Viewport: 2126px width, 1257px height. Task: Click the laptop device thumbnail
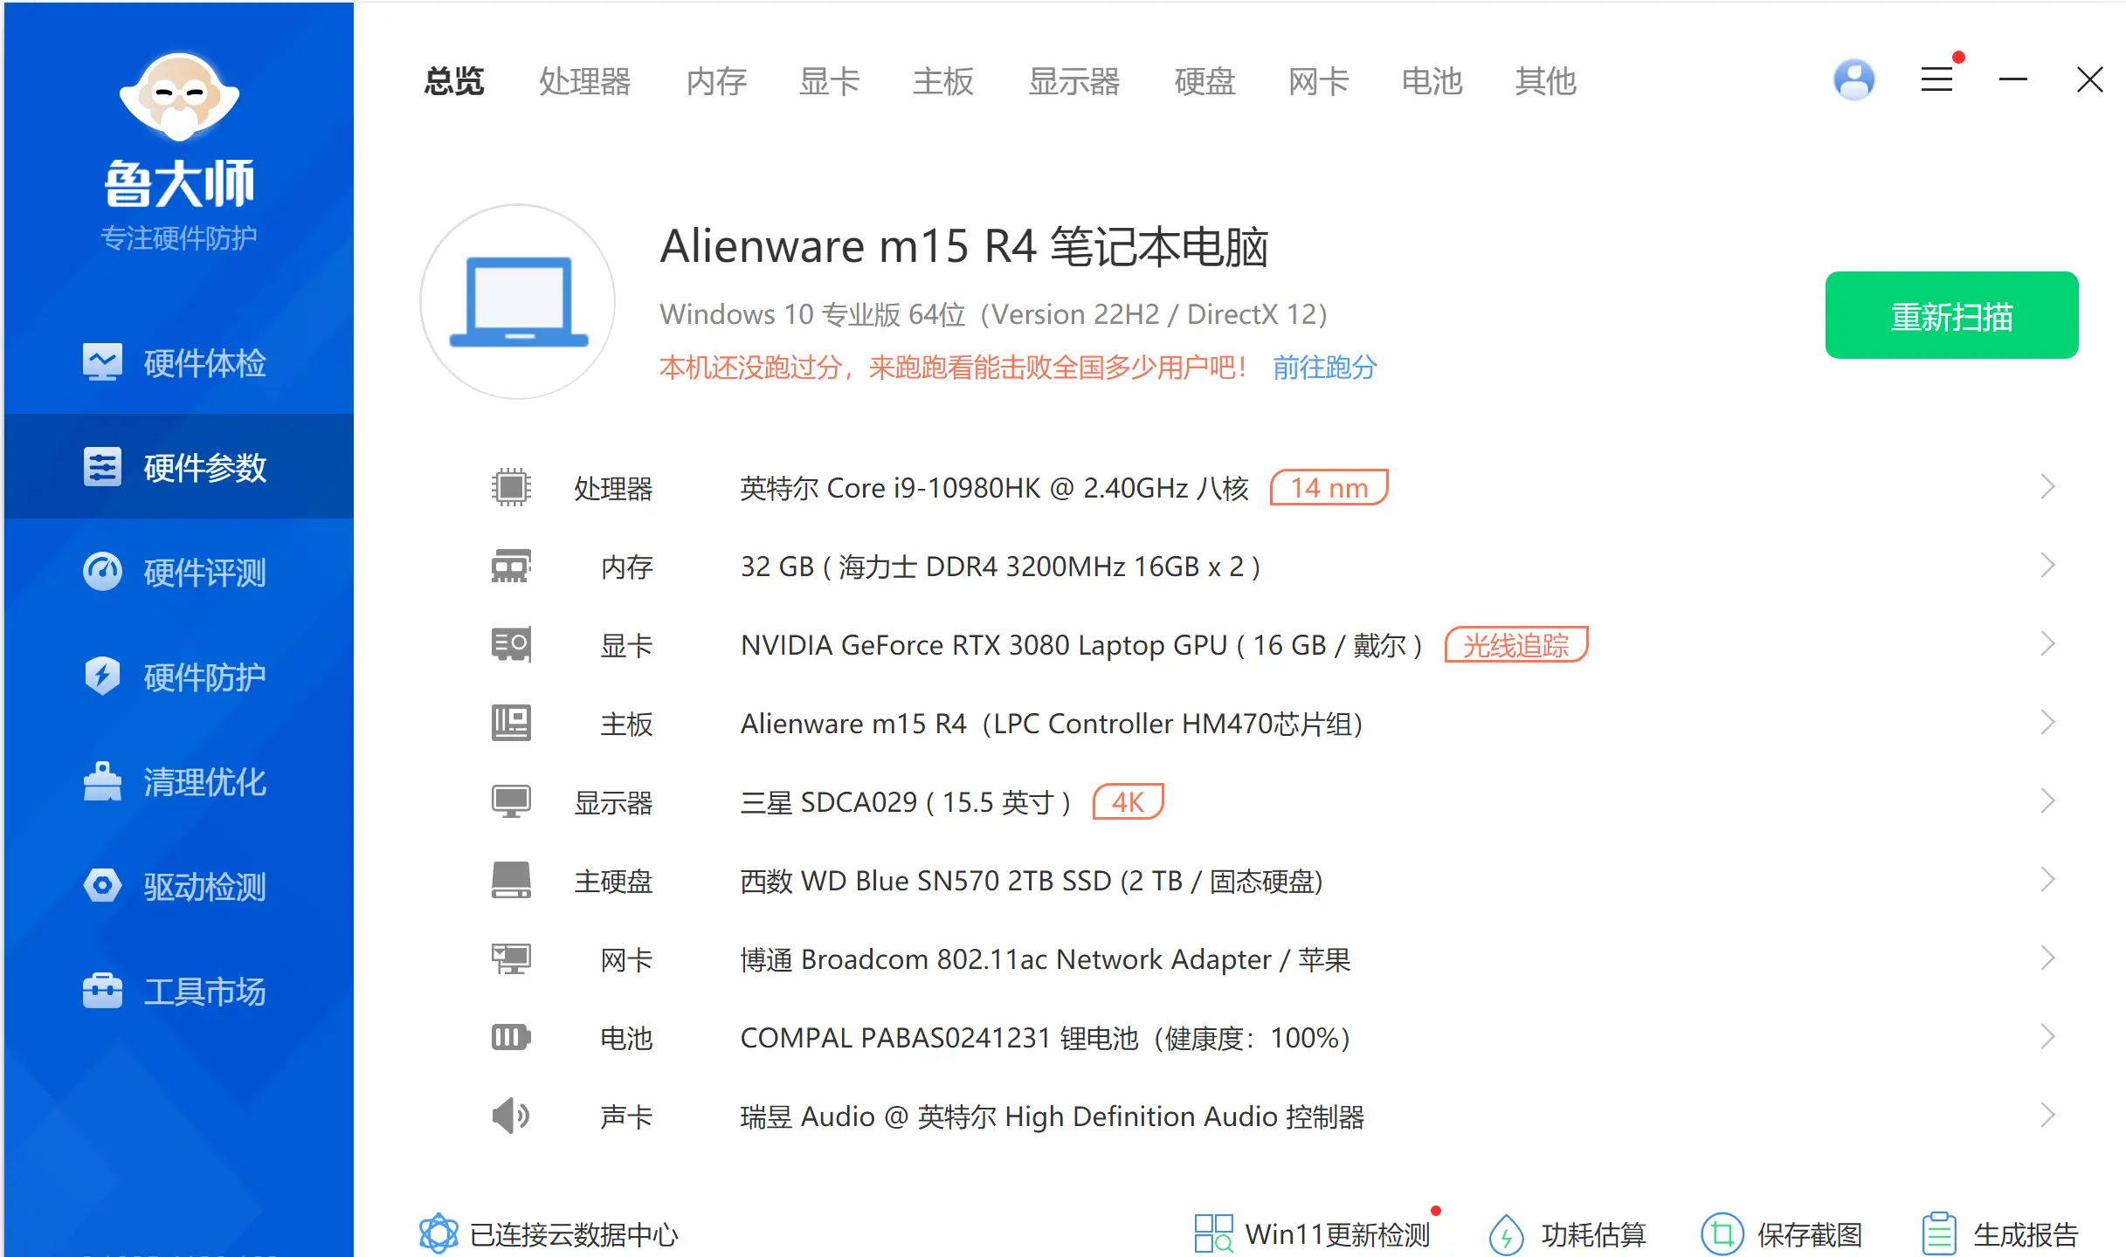pyautogui.click(x=518, y=301)
